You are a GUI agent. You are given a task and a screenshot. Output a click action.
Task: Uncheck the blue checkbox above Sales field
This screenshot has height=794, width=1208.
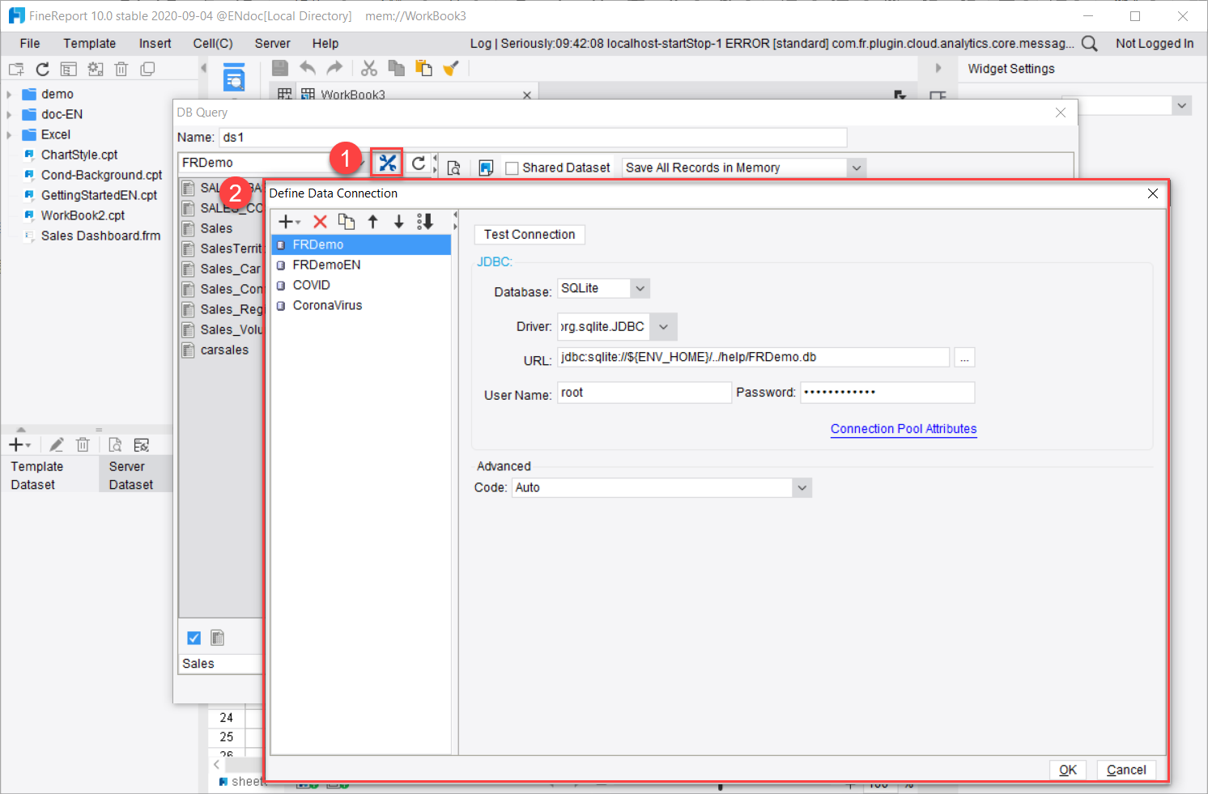click(194, 638)
